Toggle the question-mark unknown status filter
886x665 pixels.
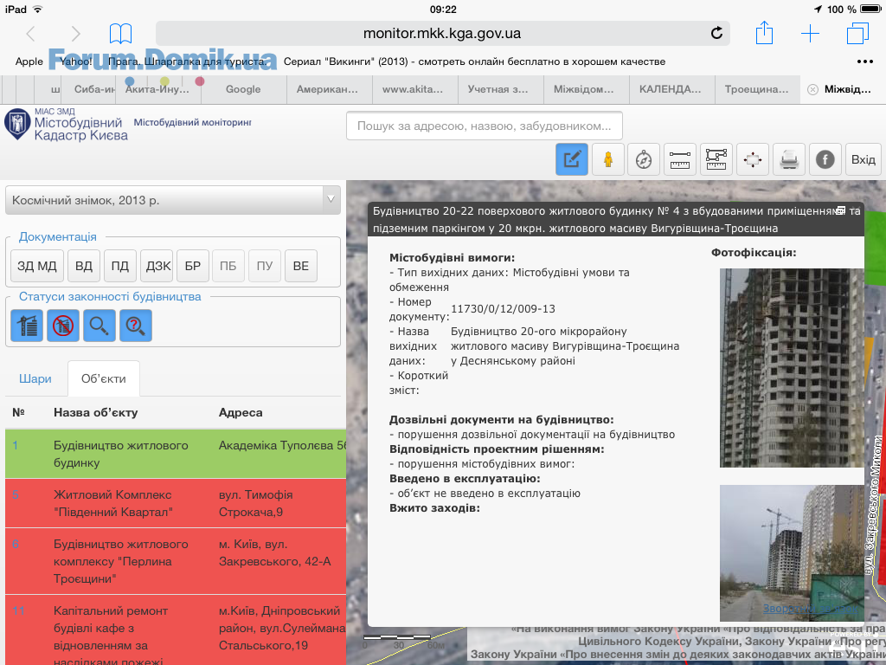136,326
